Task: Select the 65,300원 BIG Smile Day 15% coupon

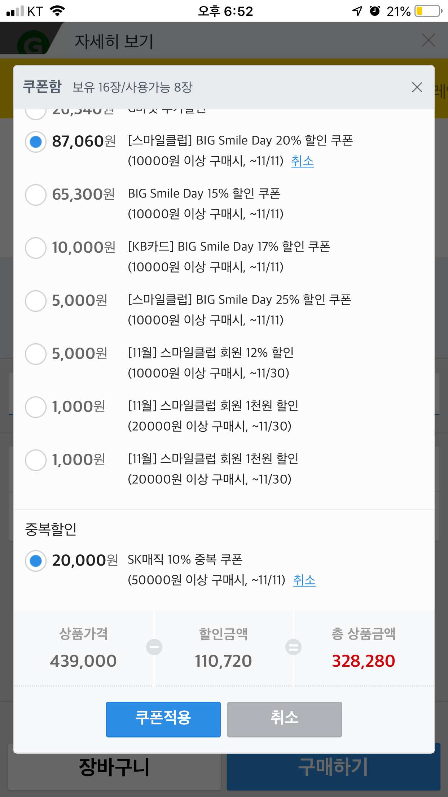Action: tap(36, 195)
